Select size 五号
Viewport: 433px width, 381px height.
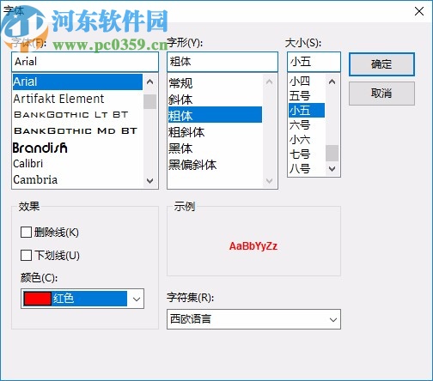coord(307,95)
